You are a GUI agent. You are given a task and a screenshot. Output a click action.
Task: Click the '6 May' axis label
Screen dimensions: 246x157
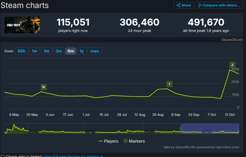tap(14, 115)
